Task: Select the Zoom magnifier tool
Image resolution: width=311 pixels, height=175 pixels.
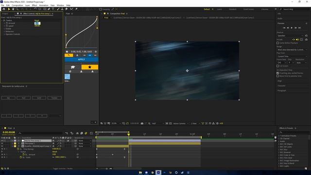Action: click(17, 9)
